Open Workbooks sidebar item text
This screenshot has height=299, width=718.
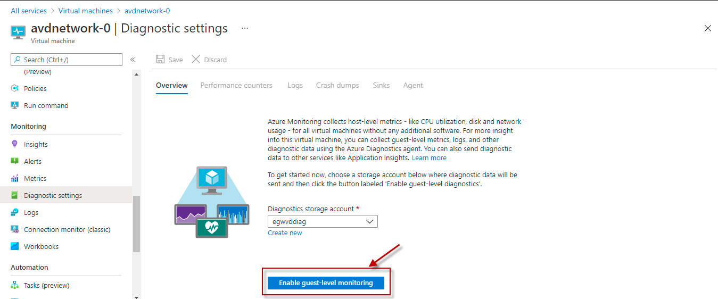click(x=42, y=246)
